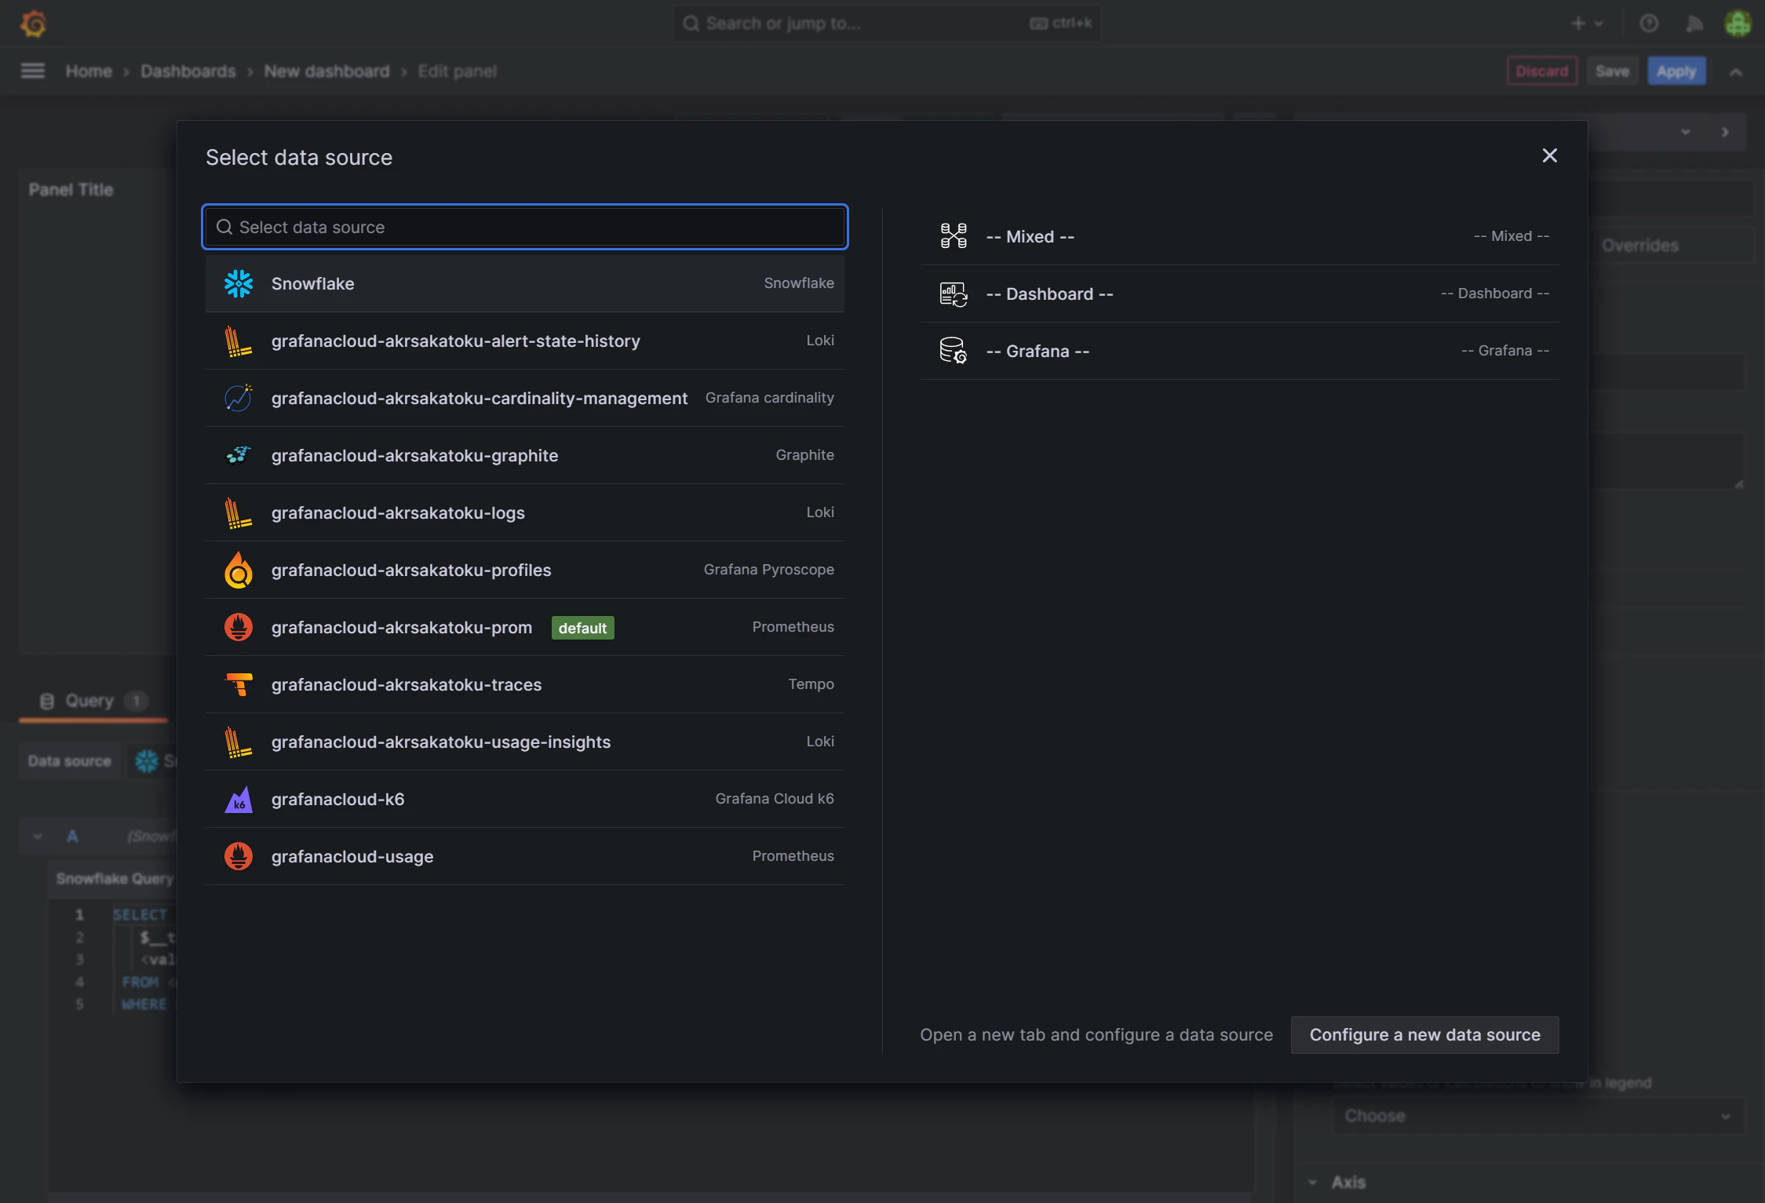Open the user avatar menu
This screenshot has width=1765, height=1203.
1738,24
